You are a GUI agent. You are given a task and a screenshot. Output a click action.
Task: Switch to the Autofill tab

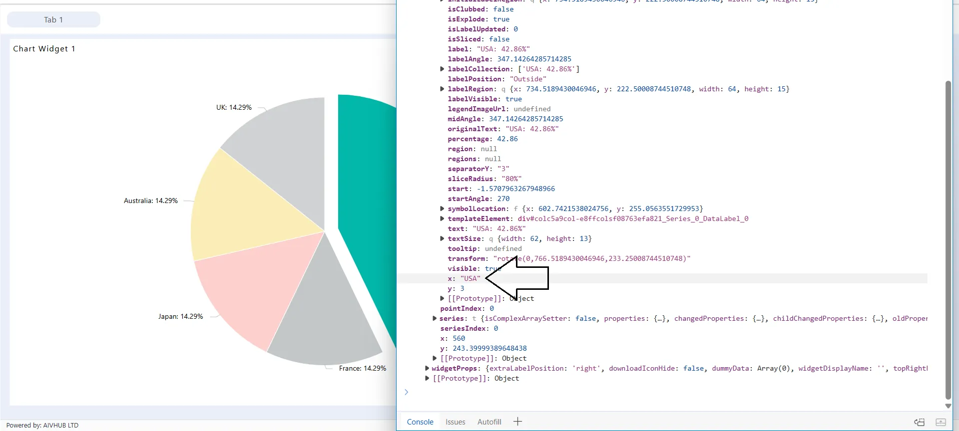pos(489,422)
